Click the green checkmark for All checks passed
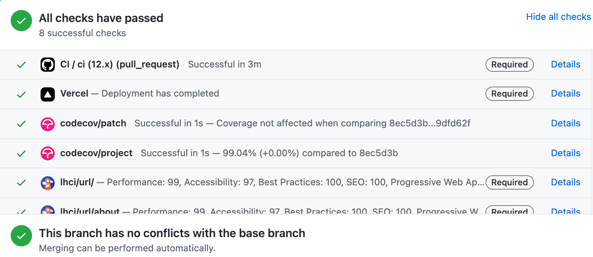 [x=21, y=21]
